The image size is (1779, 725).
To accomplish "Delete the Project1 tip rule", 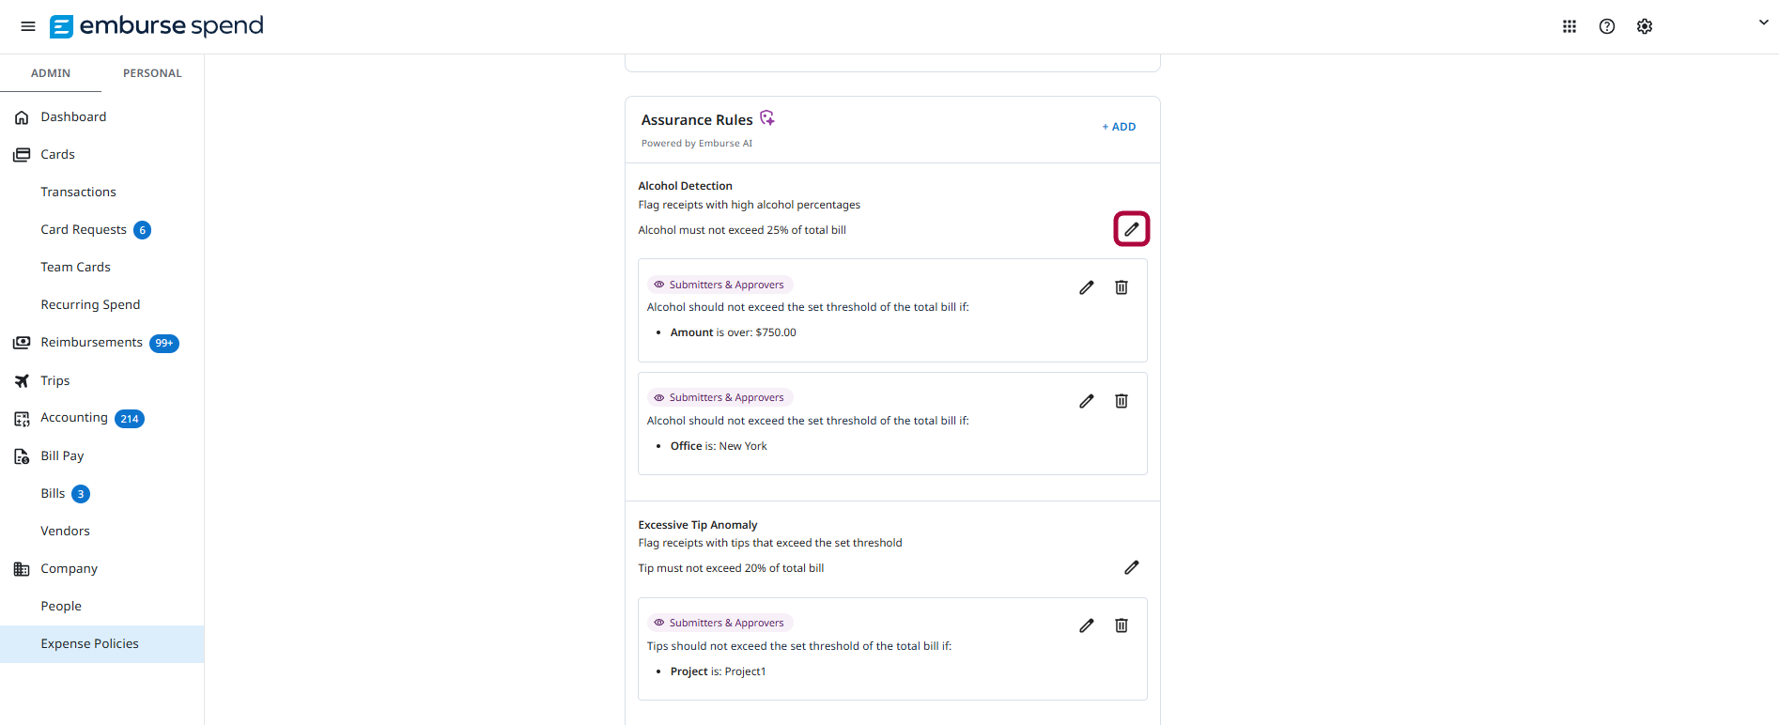I will pos(1122,625).
